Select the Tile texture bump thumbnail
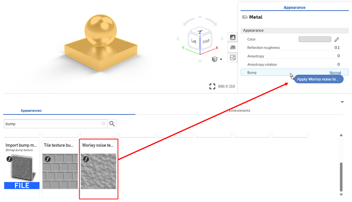The height and width of the screenshot is (202, 352). click(x=60, y=171)
